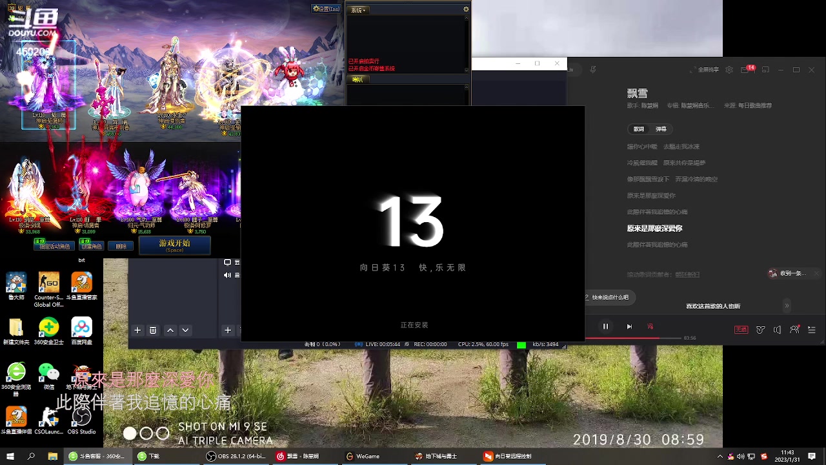The image size is (826, 465).
Task: Click the 删除 button in game
Action: pos(121,246)
